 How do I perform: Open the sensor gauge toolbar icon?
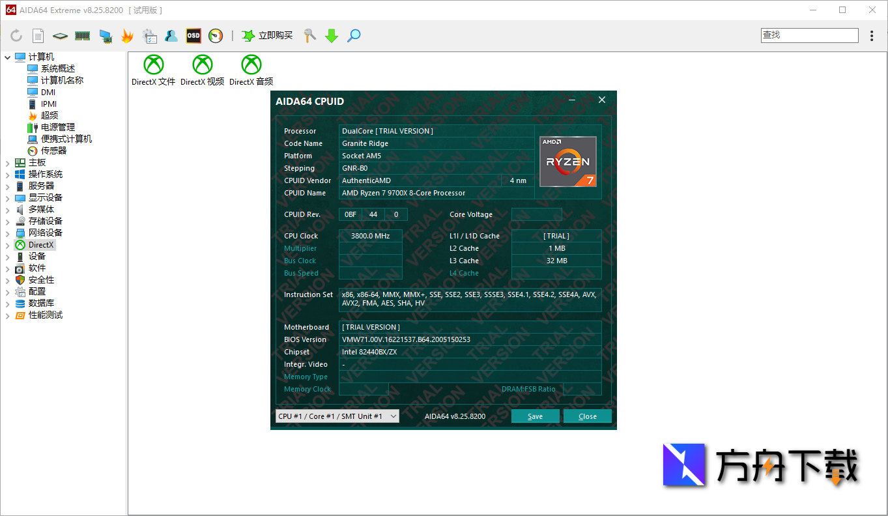[215, 36]
